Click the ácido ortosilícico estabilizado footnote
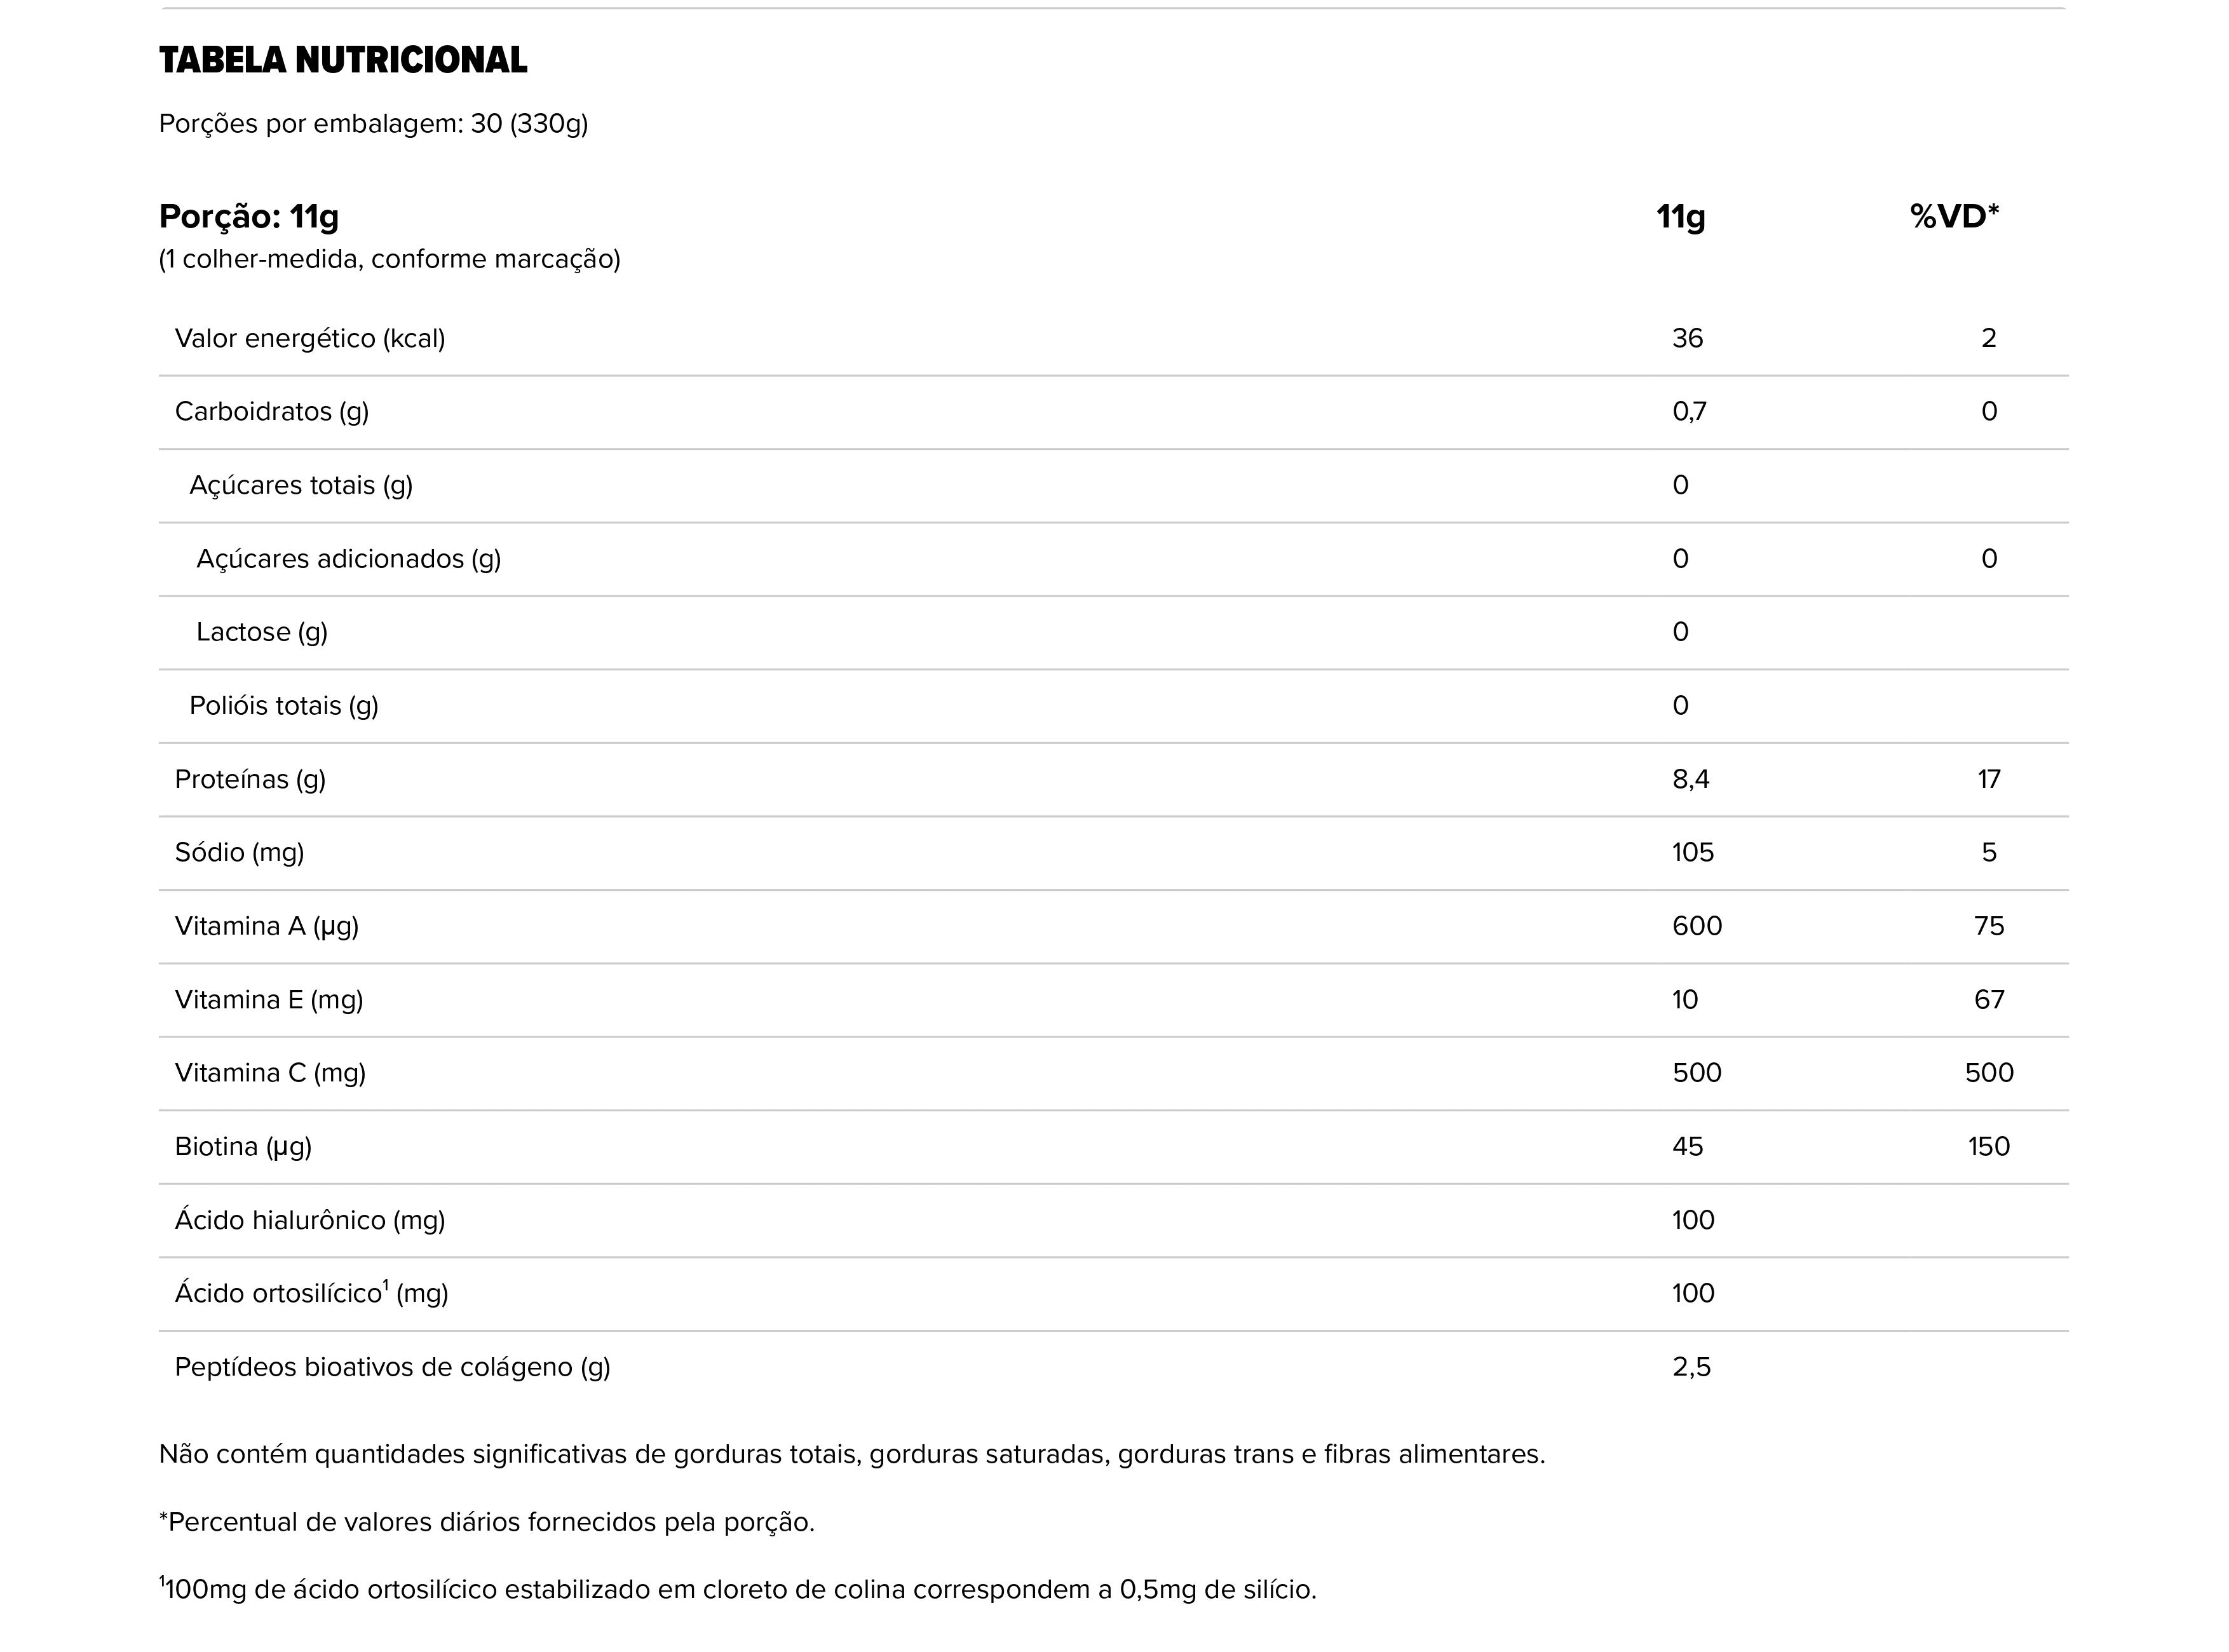The image size is (2229, 1652). (738, 1589)
